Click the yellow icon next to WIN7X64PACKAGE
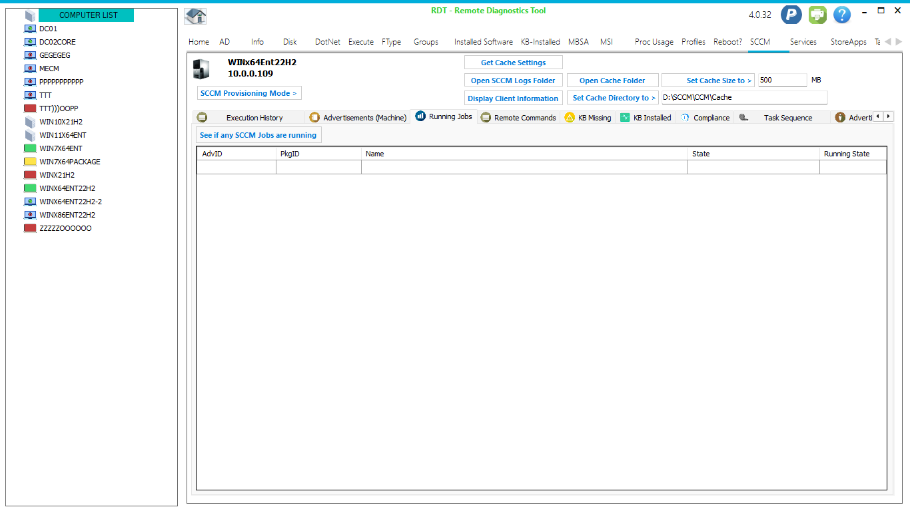 coord(30,162)
